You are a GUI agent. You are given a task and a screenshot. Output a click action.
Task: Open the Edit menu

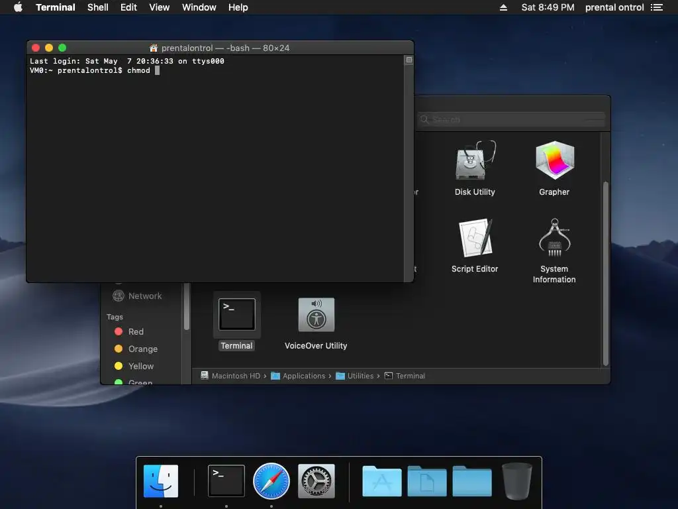click(128, 7)
